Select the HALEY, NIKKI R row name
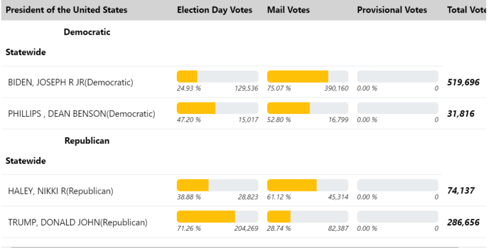The height and width of the screenshot is (248, 491). pos(60,191)
